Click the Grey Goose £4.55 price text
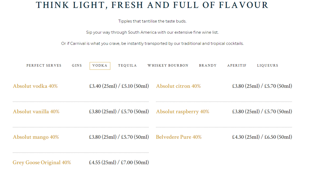This screenshot has height=178, width=314. (x=119, y=162)
